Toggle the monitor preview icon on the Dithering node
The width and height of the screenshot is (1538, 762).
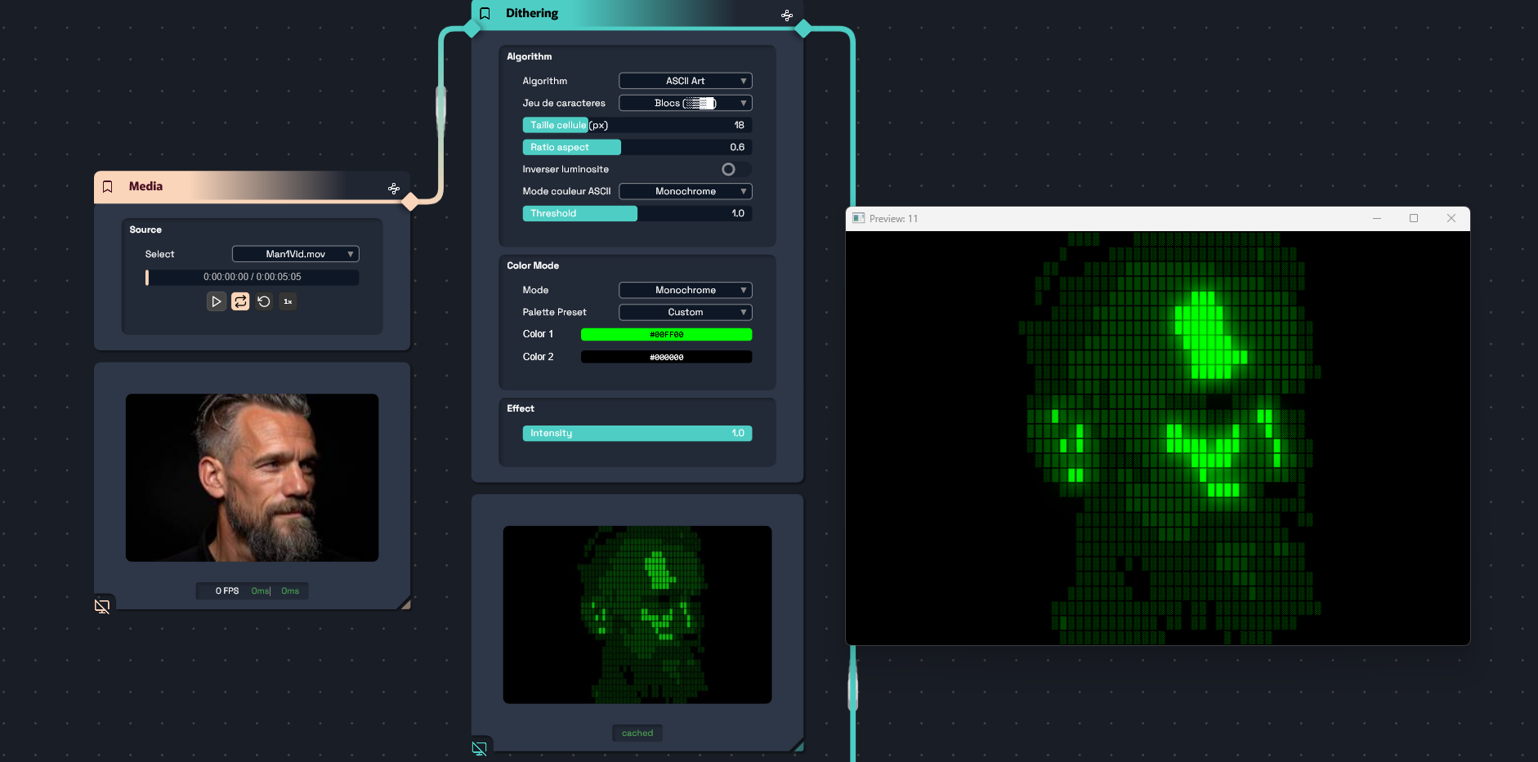point(480,747)
